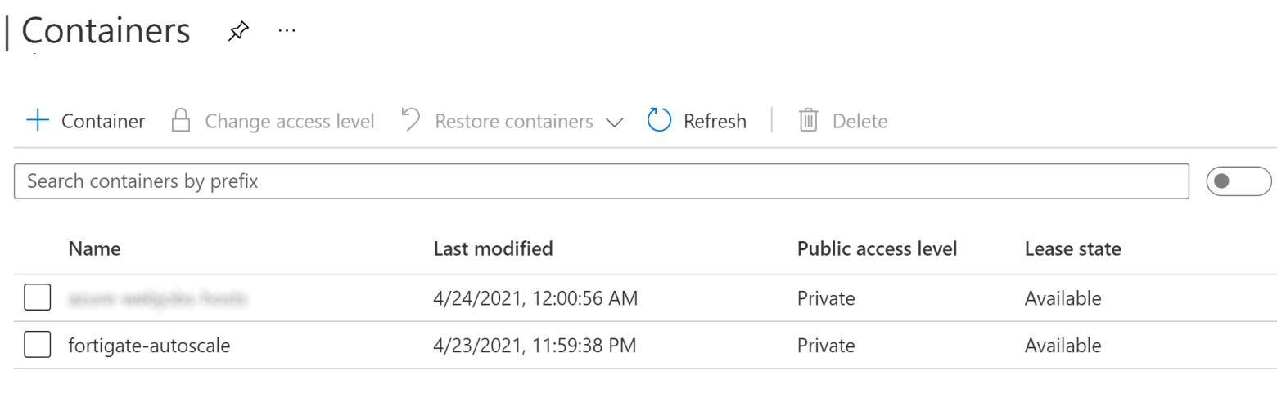Open the fortigate-autoscale container
This screenshot has height=420, width=1277.
149,346
